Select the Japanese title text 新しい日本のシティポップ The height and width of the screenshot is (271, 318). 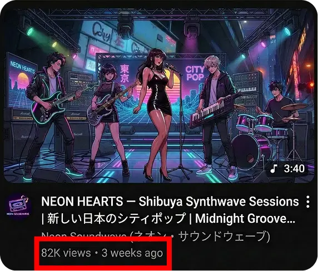click(117, 218)
